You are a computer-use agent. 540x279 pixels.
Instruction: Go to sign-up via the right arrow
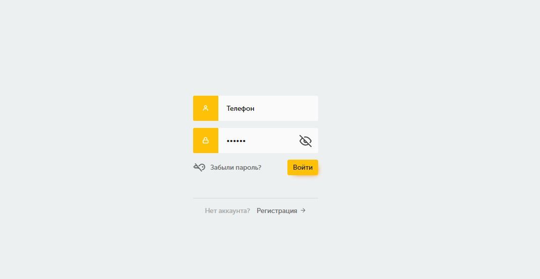(x=303, y=210)
